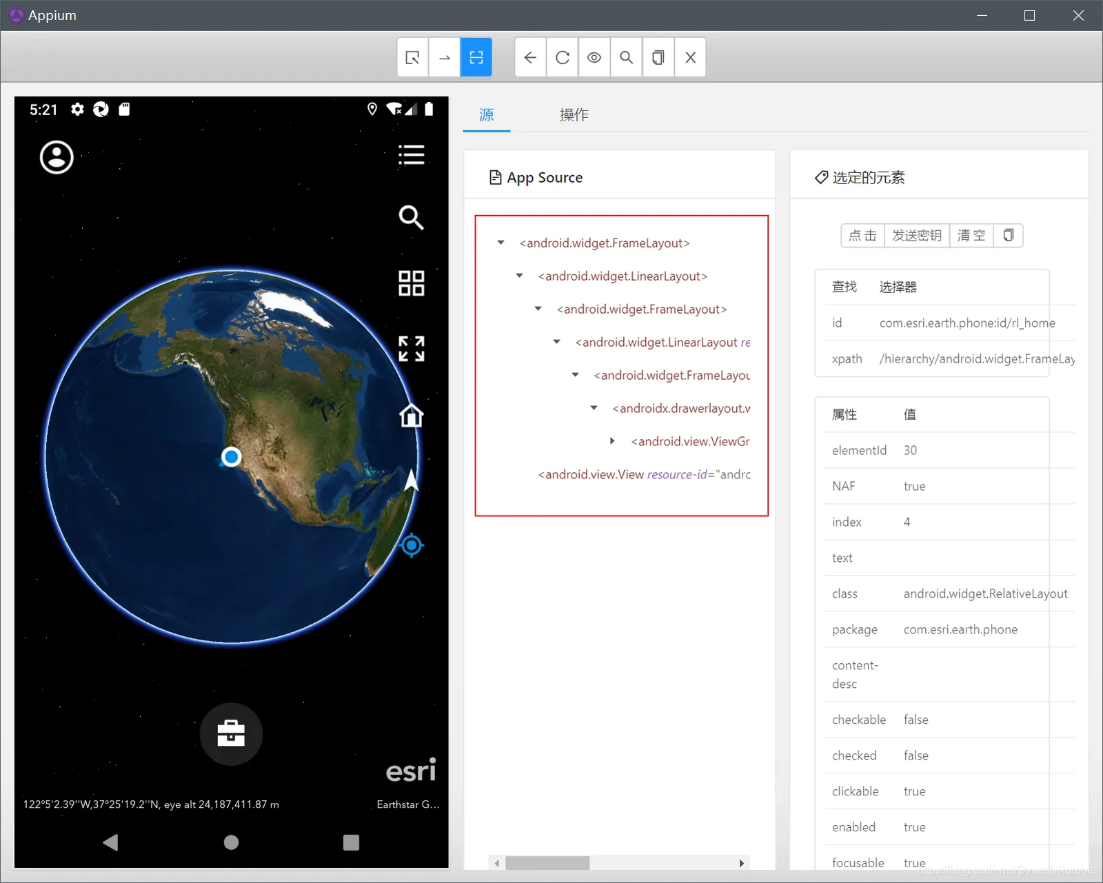Open the basemap grid icon in the app
The height and width of the screenshot is (883, 1103).
(412, 283)
